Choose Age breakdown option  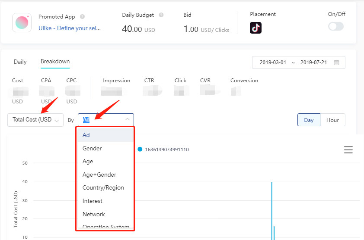coord(105,161)
